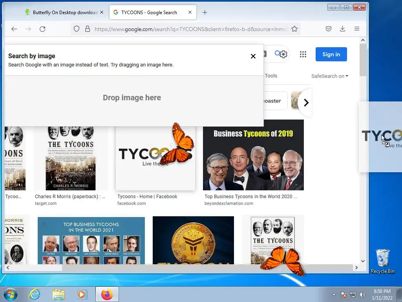This screenshot has height=302, width=402.
Task: Open Windows Media Player taskbar icon
Action: (x=82, y=294)
